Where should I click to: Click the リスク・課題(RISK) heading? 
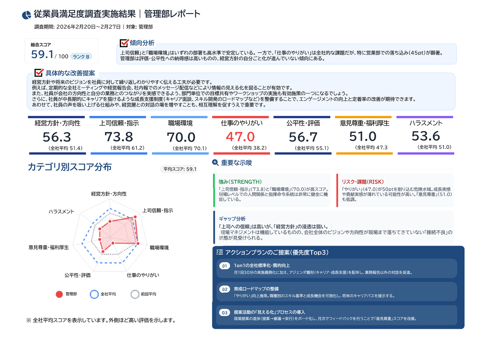(362, 182)
